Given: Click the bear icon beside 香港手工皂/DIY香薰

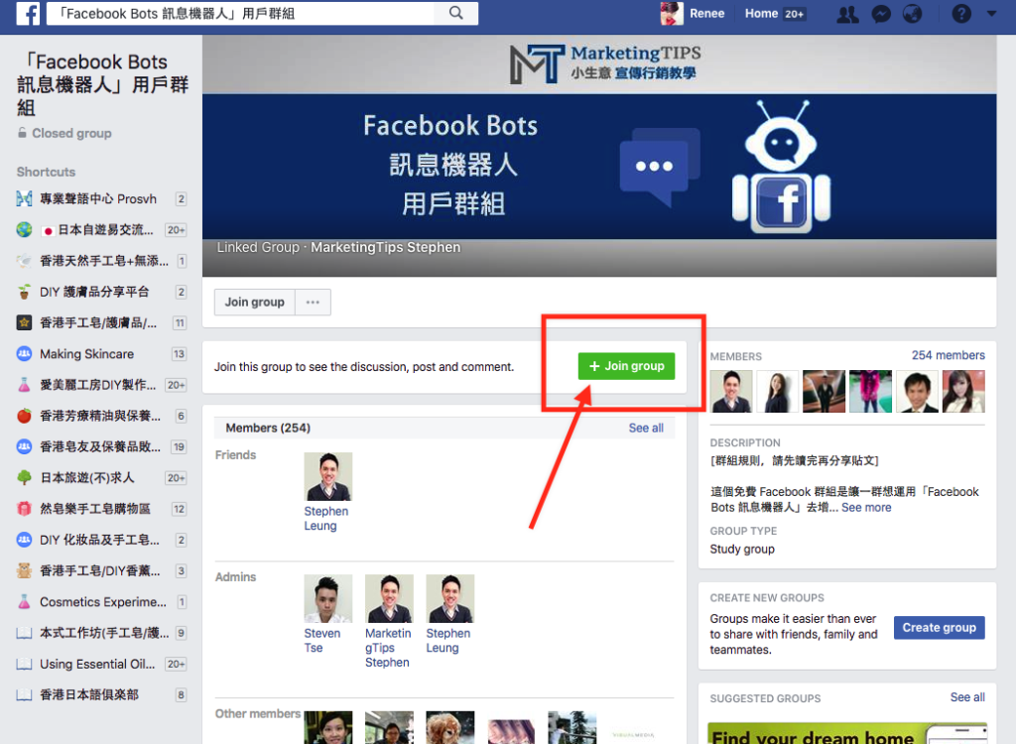Looking at the screenshot, I should tap(24, 571).
